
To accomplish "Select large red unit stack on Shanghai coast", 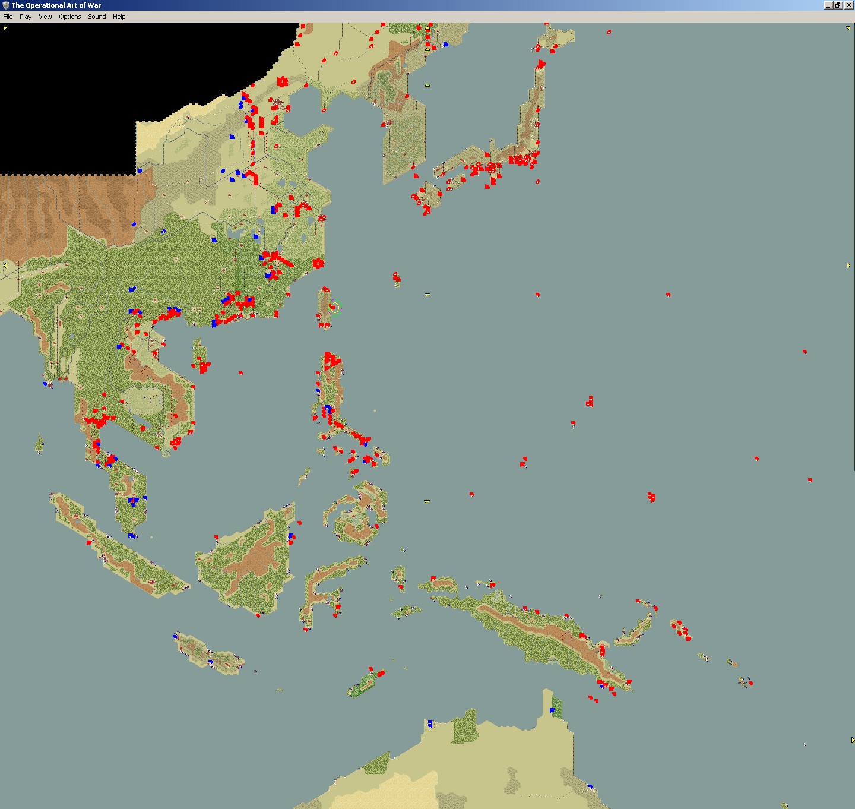I will [318, 263].
